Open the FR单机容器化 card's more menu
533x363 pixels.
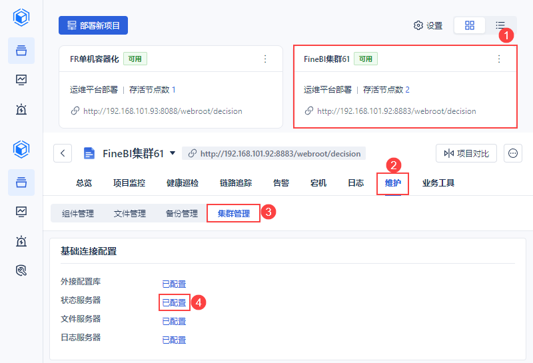[x=265, y=59]
